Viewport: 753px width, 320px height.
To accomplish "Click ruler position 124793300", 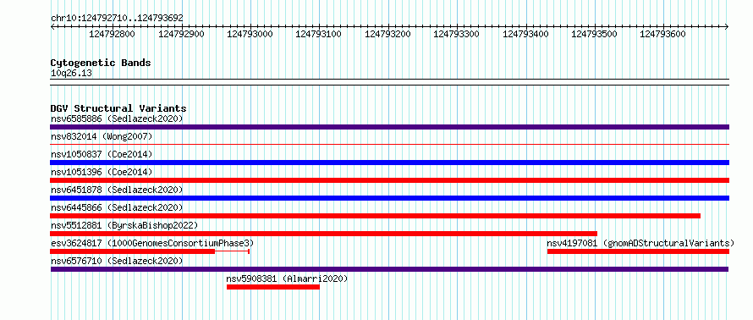I will [456, 34].
